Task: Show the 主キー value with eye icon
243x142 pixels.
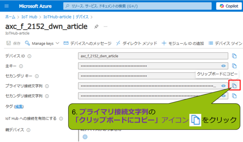Action: 223,66
